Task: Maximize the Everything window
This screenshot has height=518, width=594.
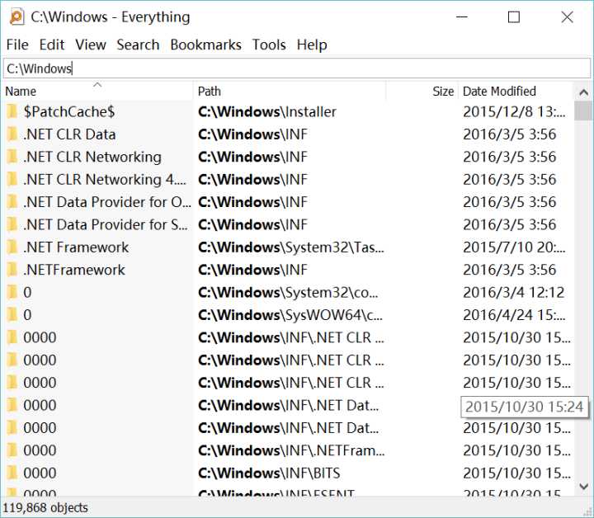Action: 514,17
